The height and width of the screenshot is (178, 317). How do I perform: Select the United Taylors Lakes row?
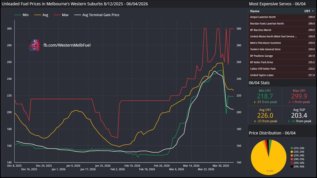282,75
